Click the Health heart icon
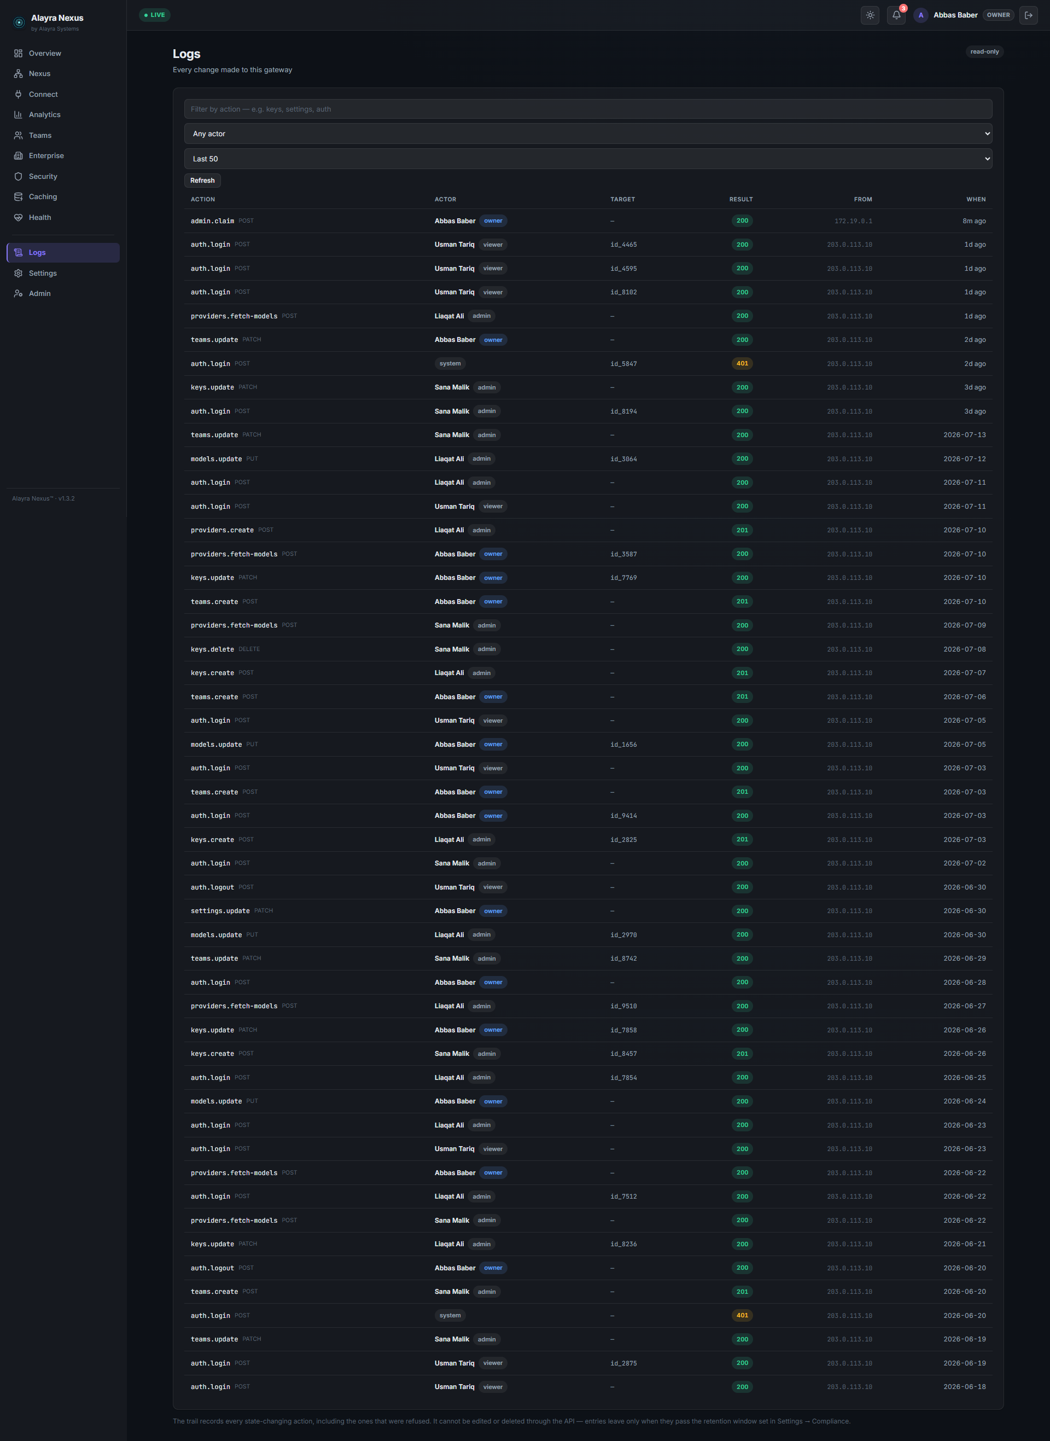The width and height of the screenshot is (1050, 1441). 19,217
